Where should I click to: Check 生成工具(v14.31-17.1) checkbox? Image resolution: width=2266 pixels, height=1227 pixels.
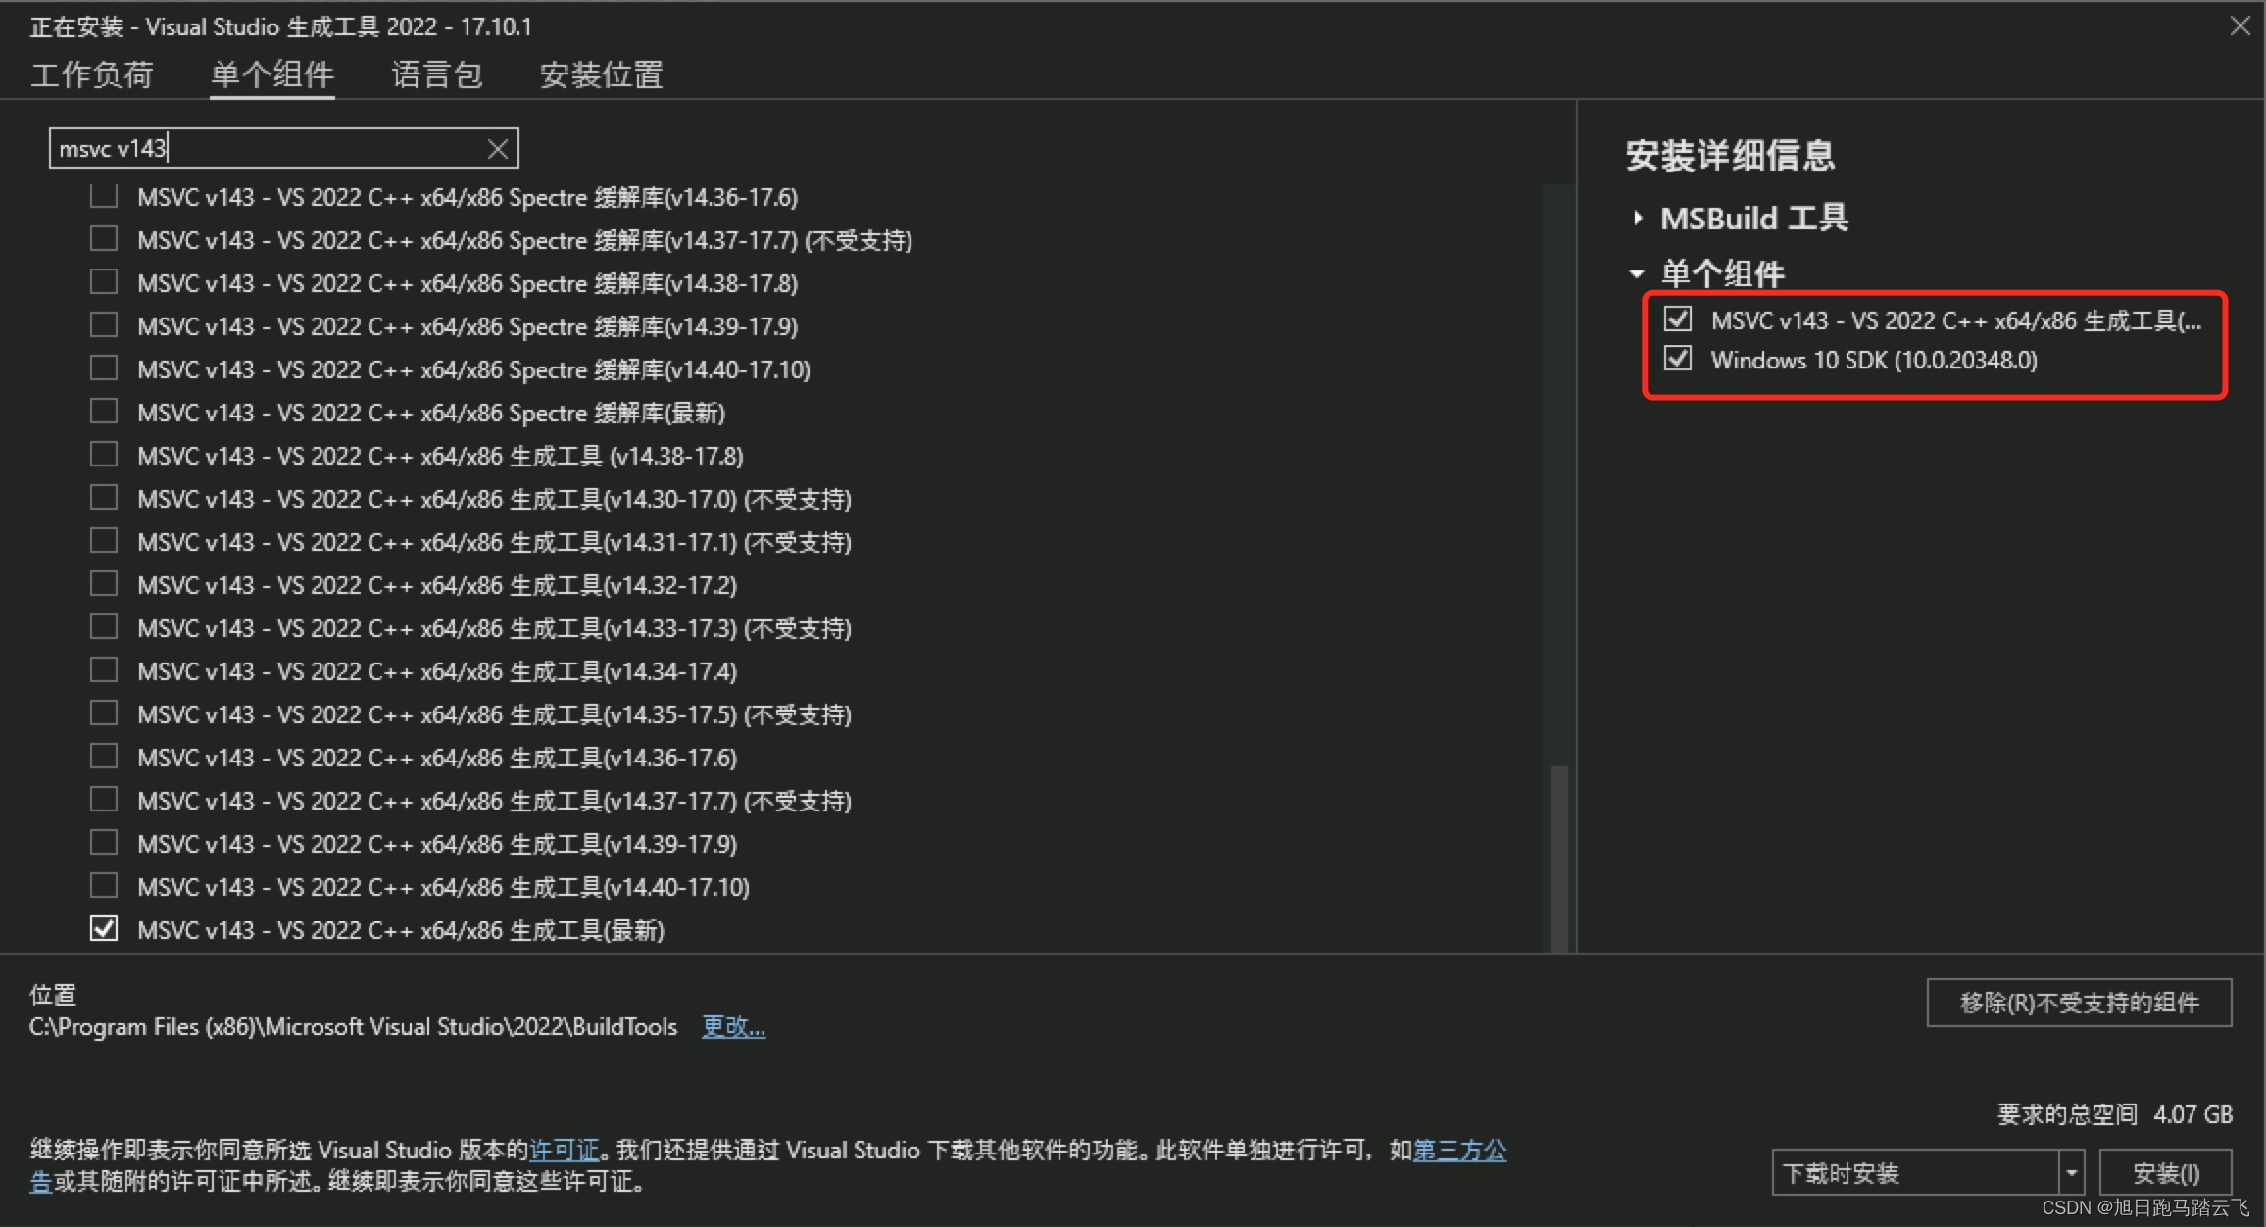[x=104, y=541]
